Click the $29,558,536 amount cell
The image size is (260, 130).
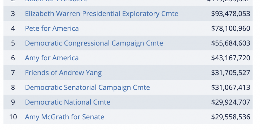231,117
